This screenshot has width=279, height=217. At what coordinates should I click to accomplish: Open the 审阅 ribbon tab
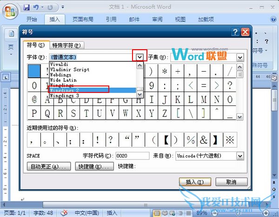coord(157,19)
